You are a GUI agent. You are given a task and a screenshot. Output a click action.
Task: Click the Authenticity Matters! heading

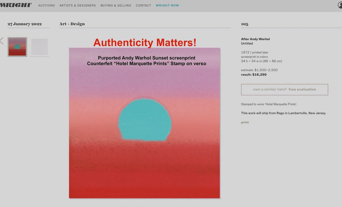pos(145,42)
